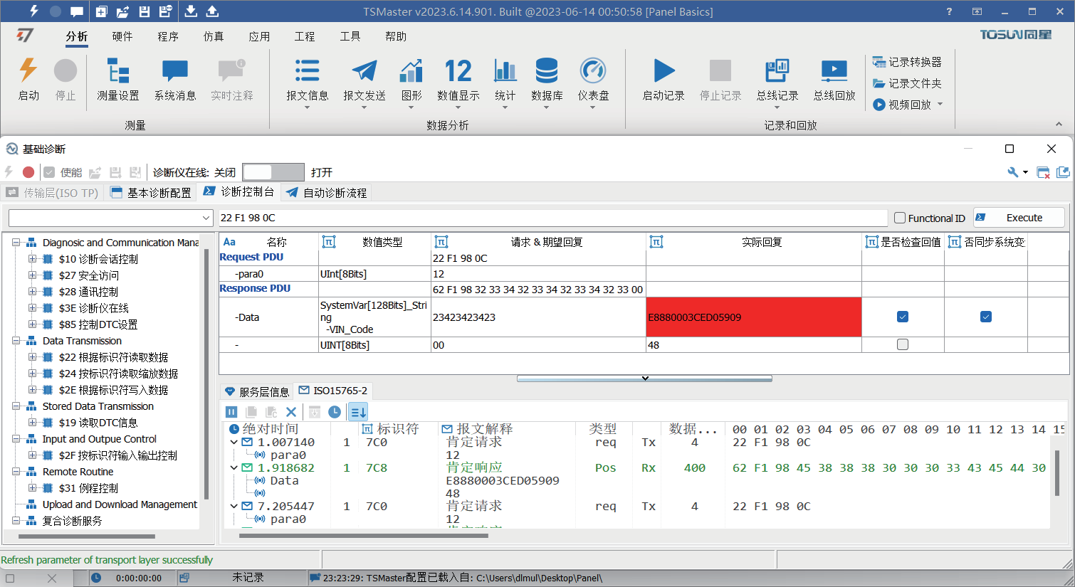The width and height of the screenshot is (1075, 587).
Task: Open 记录文件夹 logging folder
Action: pyautogui.click(x=908, y=83)
